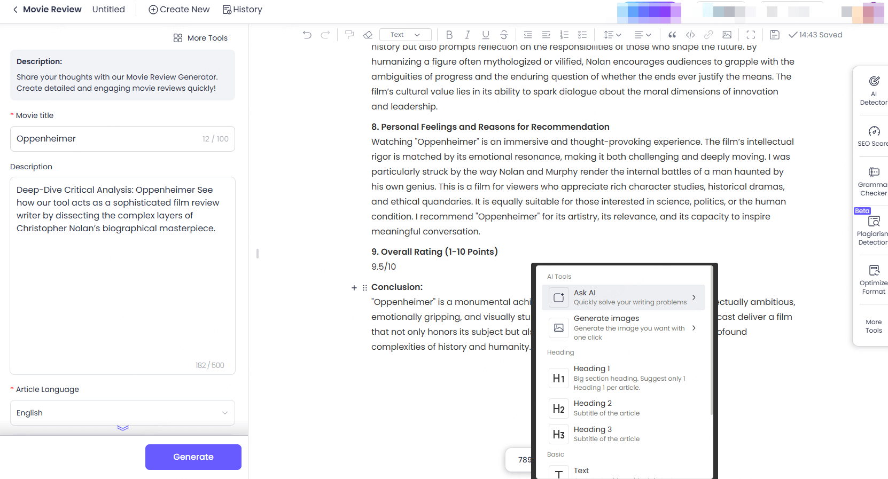The width and height of the screenshot is (888, 479).
Task: Click the Movie title input field
Action: (x=107, y=139)
